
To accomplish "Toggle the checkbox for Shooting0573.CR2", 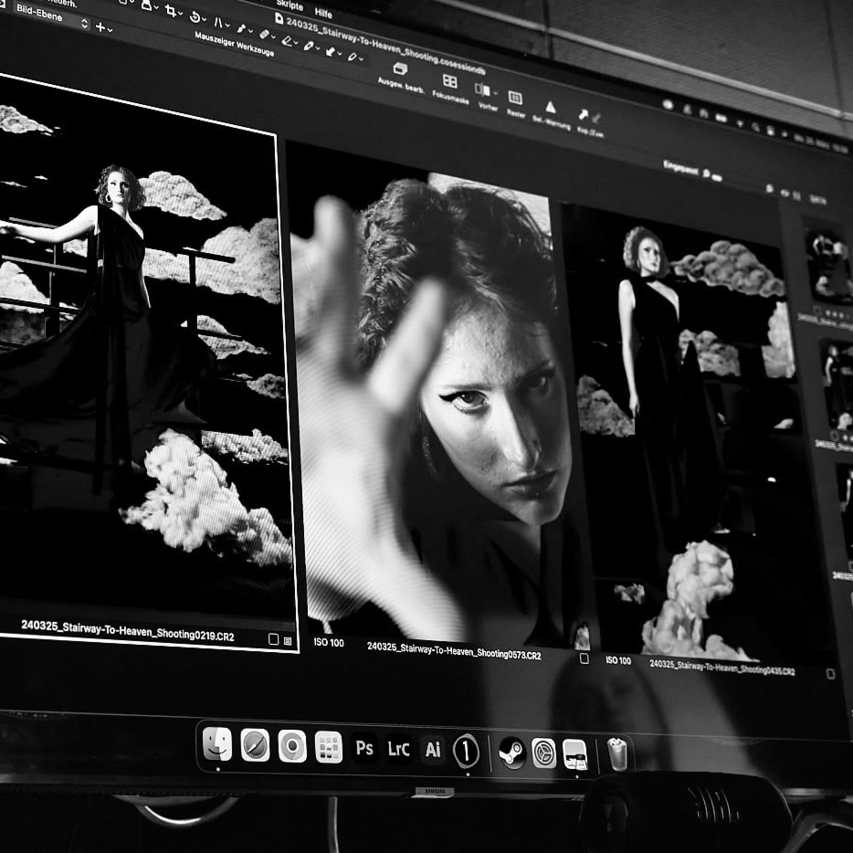I will point(584,659).
